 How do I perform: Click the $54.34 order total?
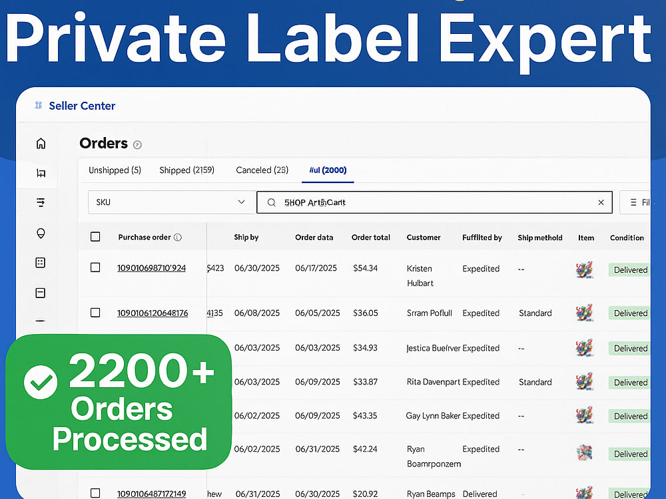click(x=365, y=268)
